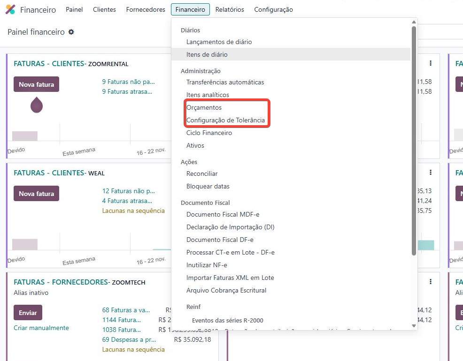Select Lançamentos de diário menu item

[219, 42]
